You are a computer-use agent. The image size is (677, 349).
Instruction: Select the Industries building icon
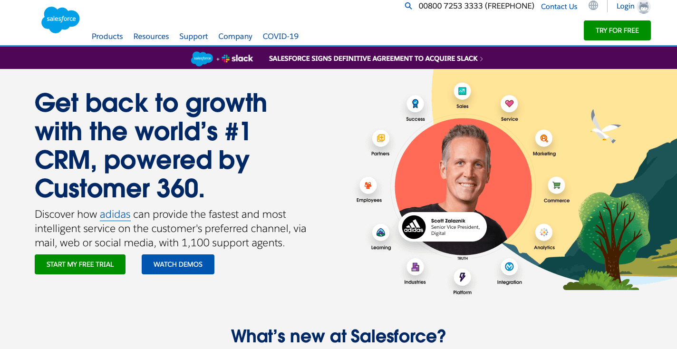tap(415, 267)
